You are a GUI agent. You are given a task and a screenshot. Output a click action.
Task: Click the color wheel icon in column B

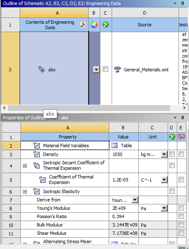point(94,25)
